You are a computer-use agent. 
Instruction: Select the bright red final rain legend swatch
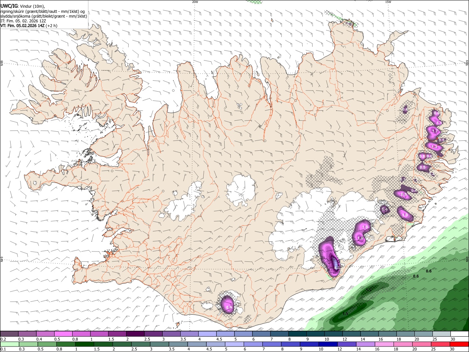(x=459, y=344)
